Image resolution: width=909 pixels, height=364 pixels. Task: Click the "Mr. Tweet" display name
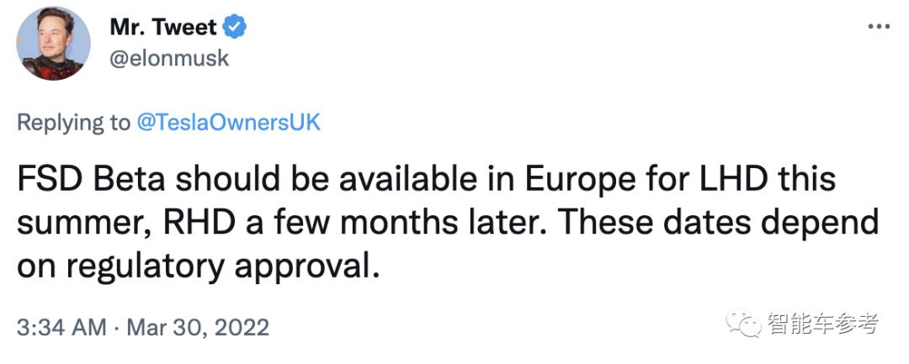(163, 28)
